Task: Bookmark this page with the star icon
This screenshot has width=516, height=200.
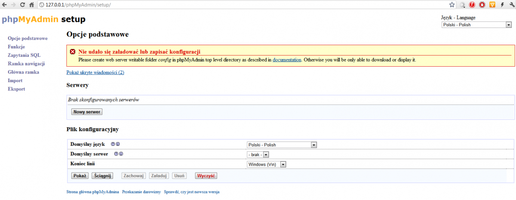Action: click(452, 5)
